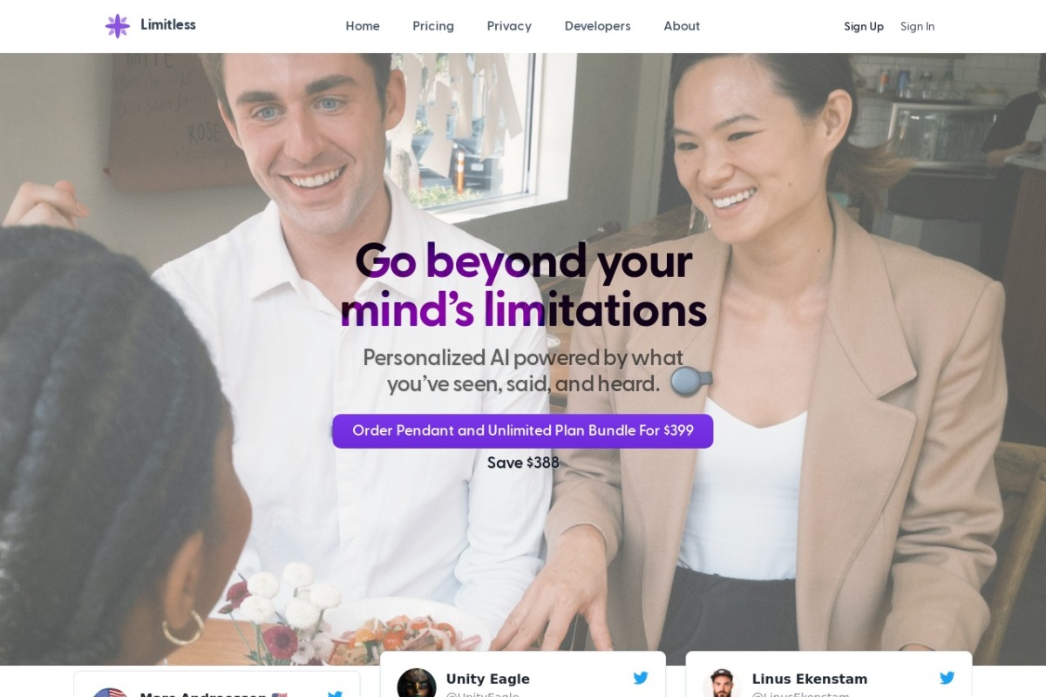Open the About page
Image resolution: width=1046 pixels, height=697 pixels.
click(682, 26)
